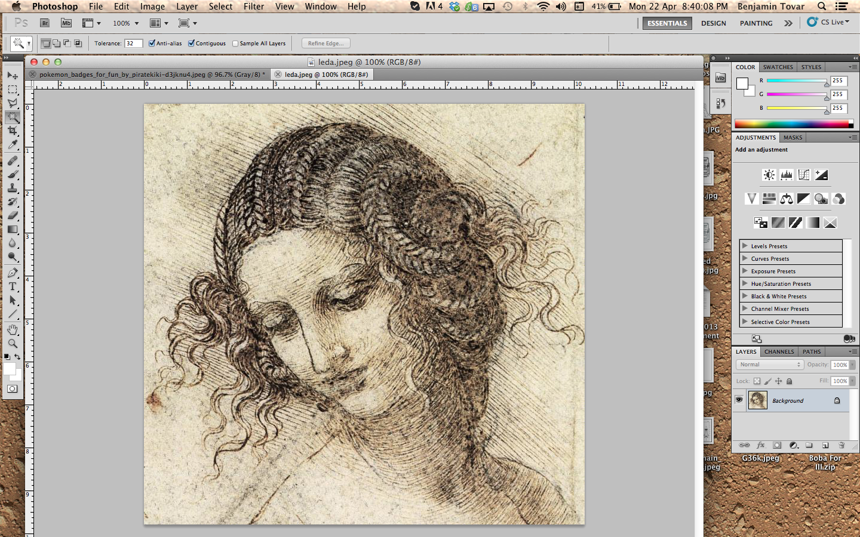Click the R color slider

(797, 81)
